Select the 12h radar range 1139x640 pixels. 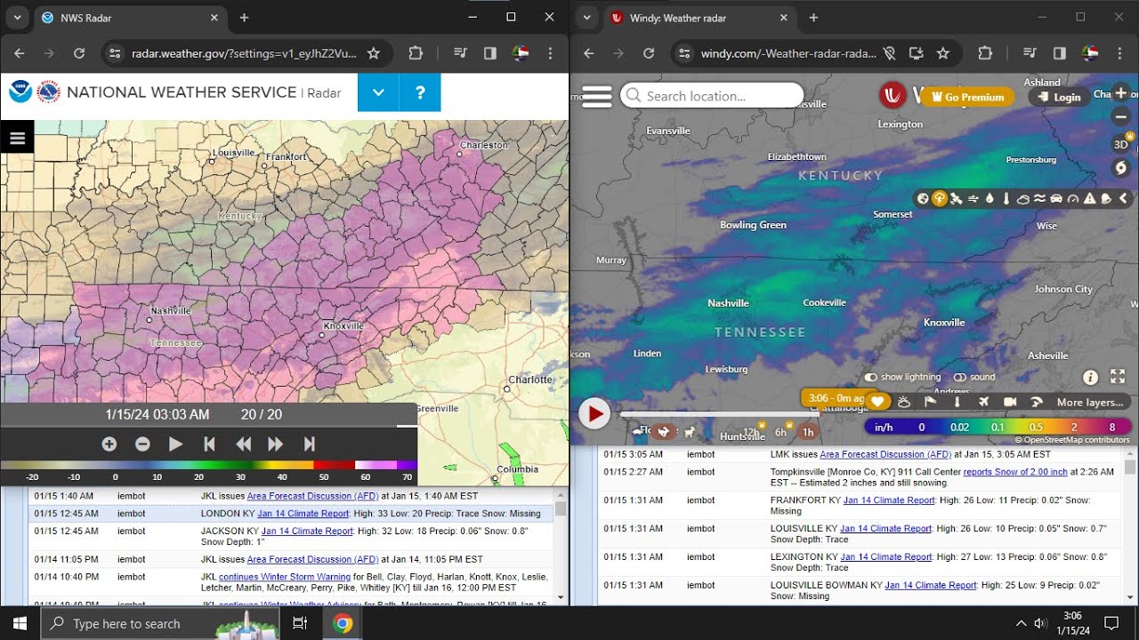tap(750, 432)
